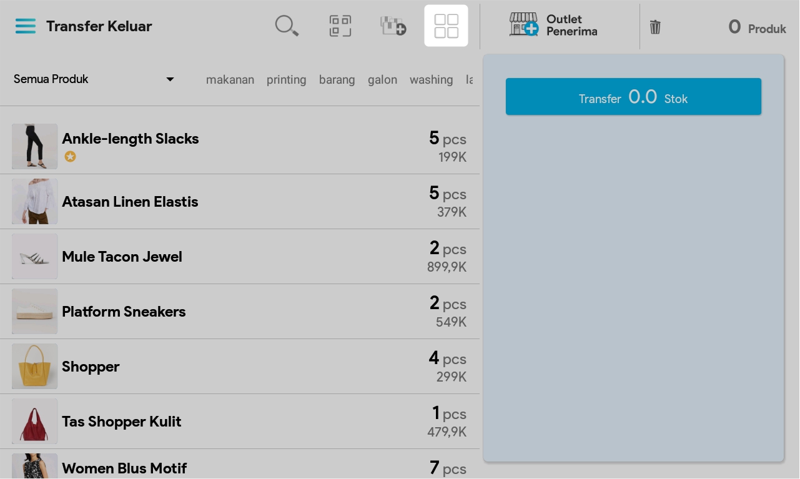The image size is (800, 479).
Task: Select the makanan category tab
Action: [230, 80]
